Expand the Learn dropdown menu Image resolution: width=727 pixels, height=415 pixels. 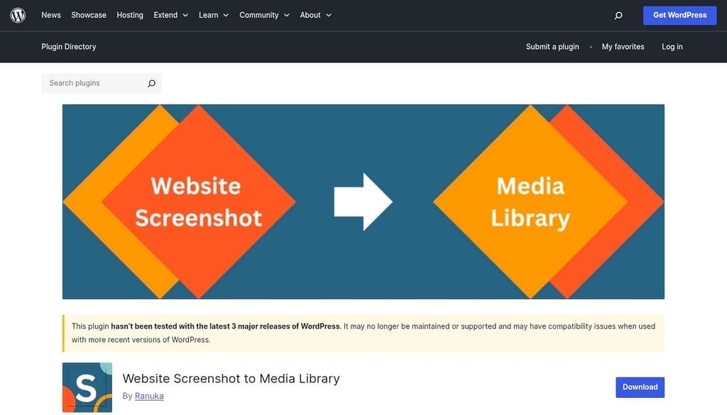pos(214,15)
